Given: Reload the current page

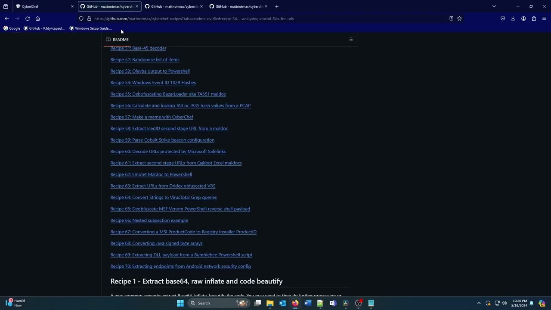Looking at the screenshot, I should tap(28, 19).
